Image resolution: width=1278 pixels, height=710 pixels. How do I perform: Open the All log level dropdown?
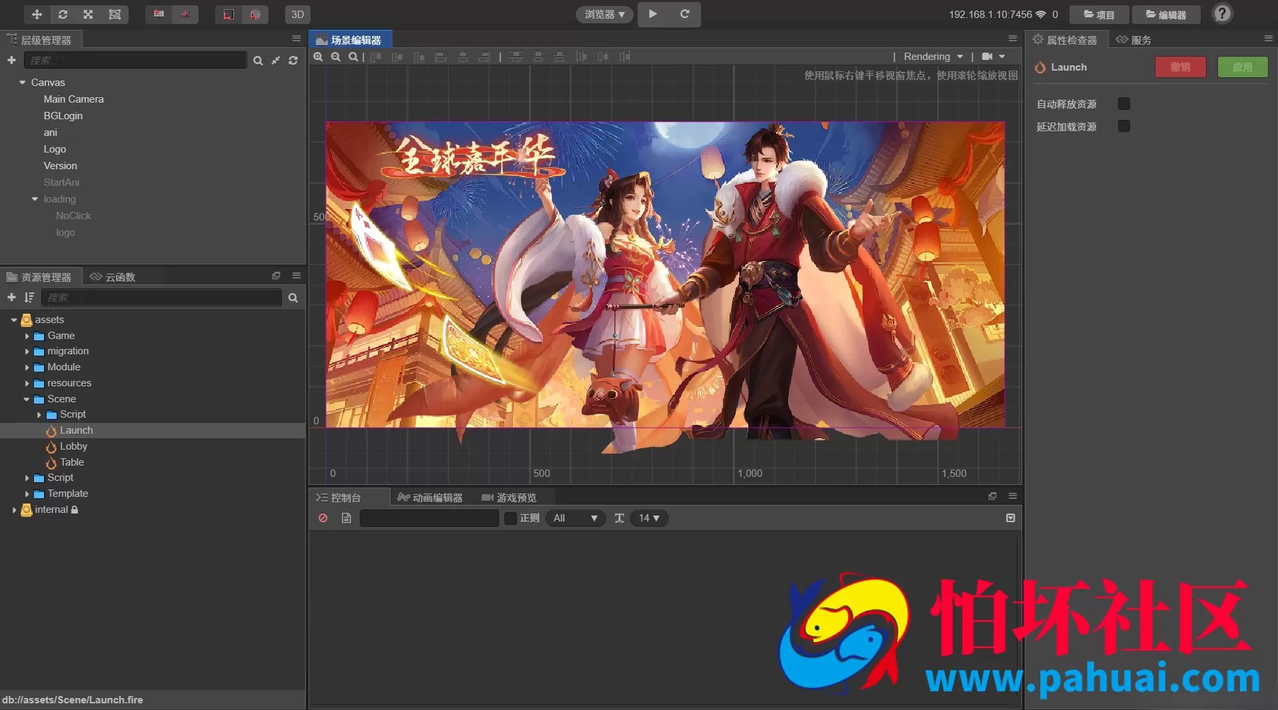pyautogui.click(x=575, y=518)
